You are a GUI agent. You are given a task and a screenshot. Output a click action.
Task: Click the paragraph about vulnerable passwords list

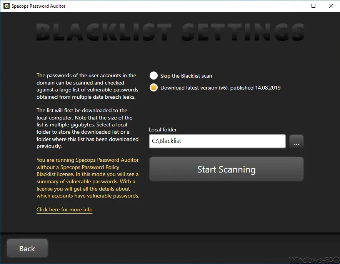[87, 86]
